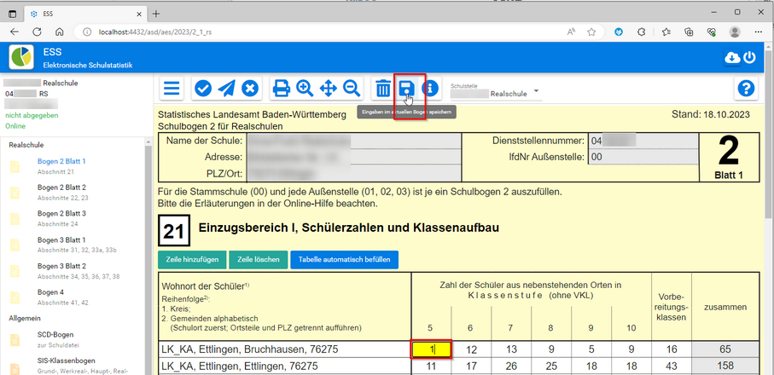The height and width of the screenshot is (375, 774).
Task: Open the hamburger menu in the toolbar
Action: coord(172,89)
